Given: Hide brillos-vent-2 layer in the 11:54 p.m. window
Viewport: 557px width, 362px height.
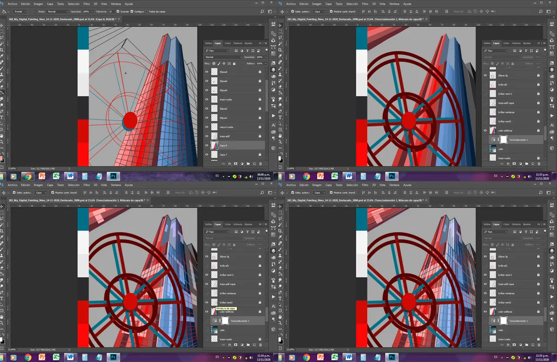Looking at the screenshot, I should pos(207,275).
